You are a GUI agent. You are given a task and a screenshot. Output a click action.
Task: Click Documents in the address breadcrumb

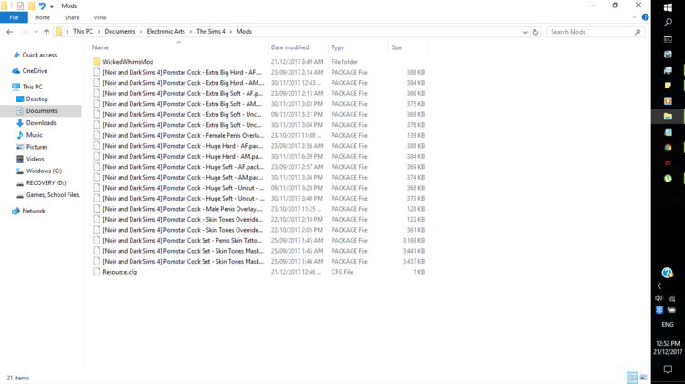[x=120, y=31]
